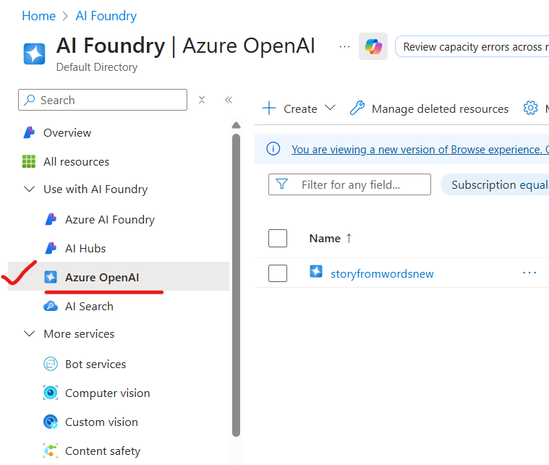Viewport: 549px width, 465px height.
Task: Click the sidebar scrollbar up arrow
Action: (x=236, y=125)
